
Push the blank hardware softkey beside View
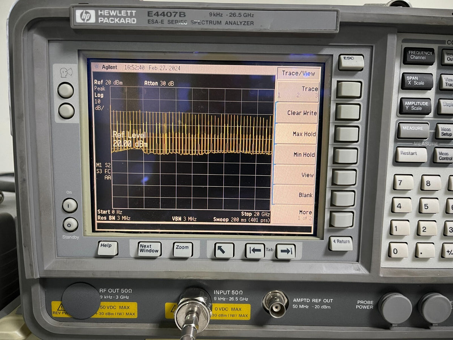click(344, 177)
